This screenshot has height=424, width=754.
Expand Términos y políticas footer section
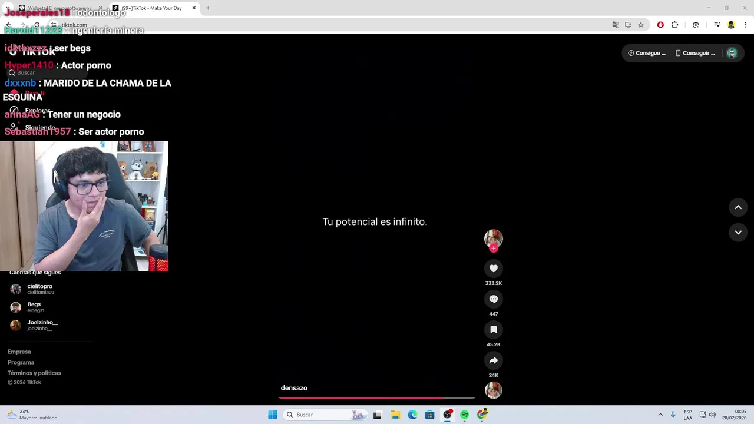pyautogui.click(x=34, y=373)
